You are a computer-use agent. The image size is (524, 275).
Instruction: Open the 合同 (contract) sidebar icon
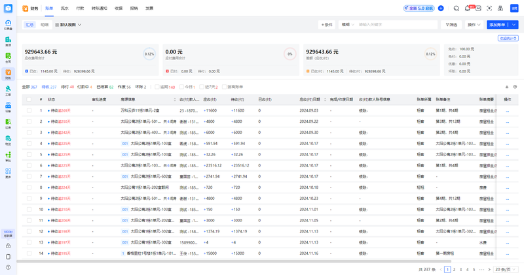8,57
